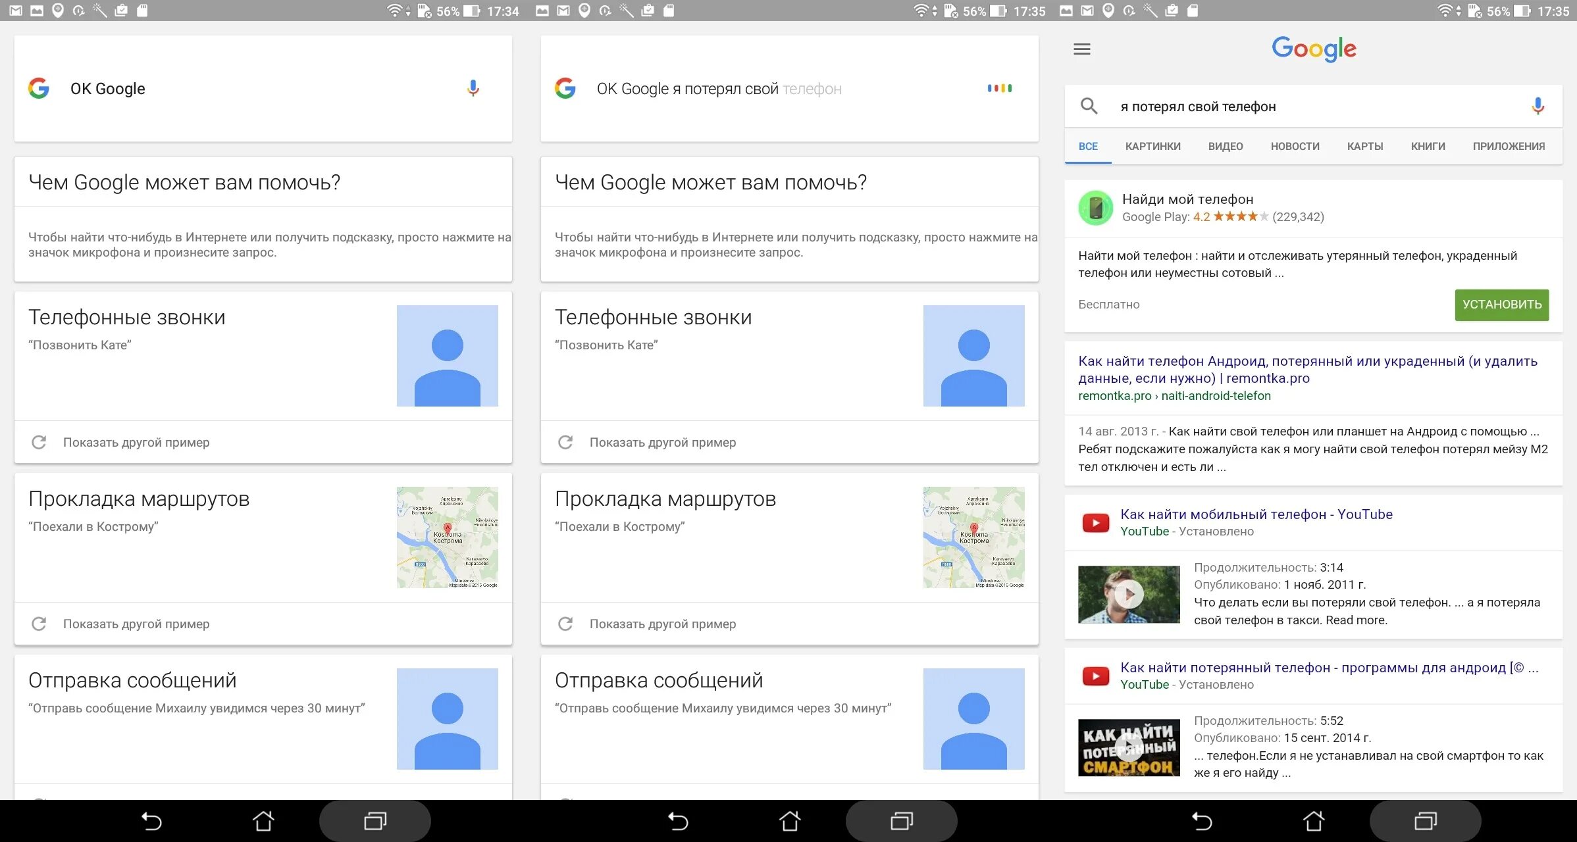Image resolution: width=1577 pixels, height=842 pixels.
Task: Switch to the КАРТЫ tab
Action: tap(1365, 146)
